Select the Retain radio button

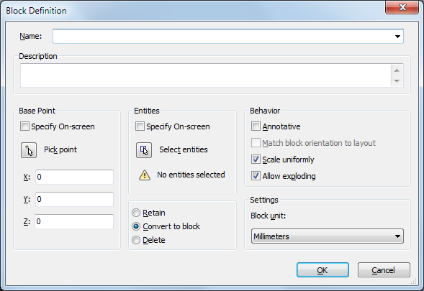tap(136, 213)
